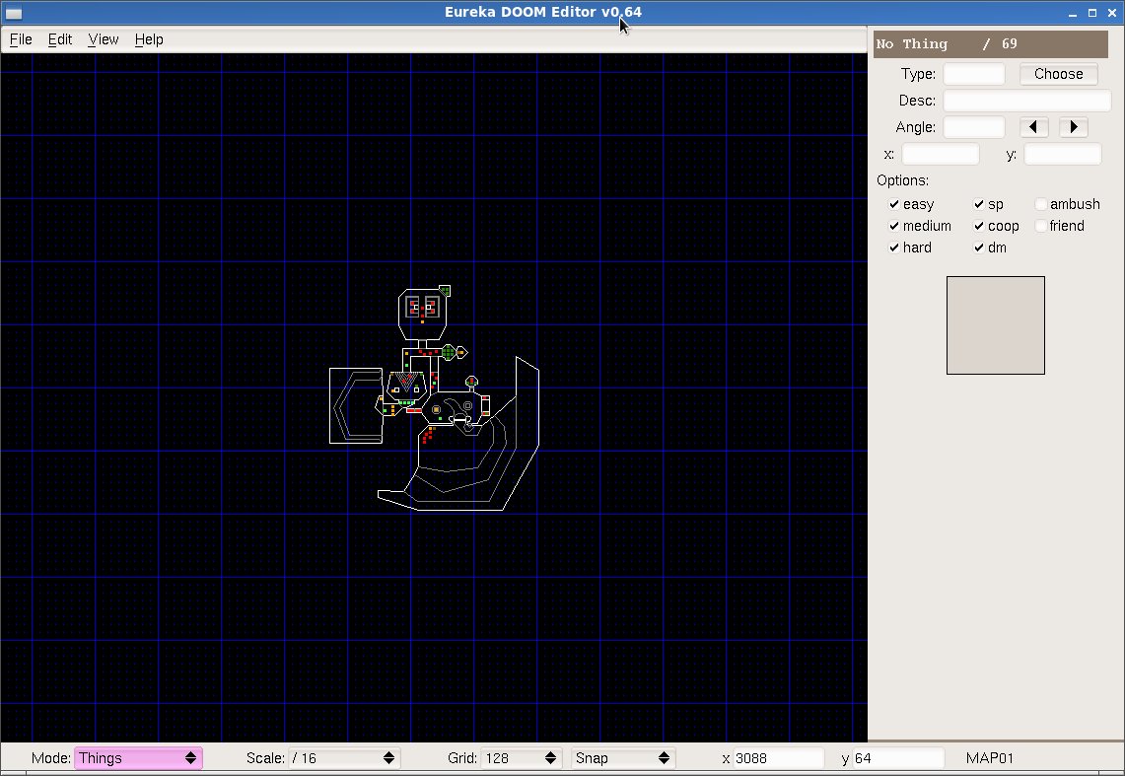Maximize the Eureka DOOM Editor window
The width and height of the screenshot is (1125, 776).
tap(1092, 13)
